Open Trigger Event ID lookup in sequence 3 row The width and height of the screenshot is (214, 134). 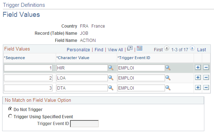point(168,88)
